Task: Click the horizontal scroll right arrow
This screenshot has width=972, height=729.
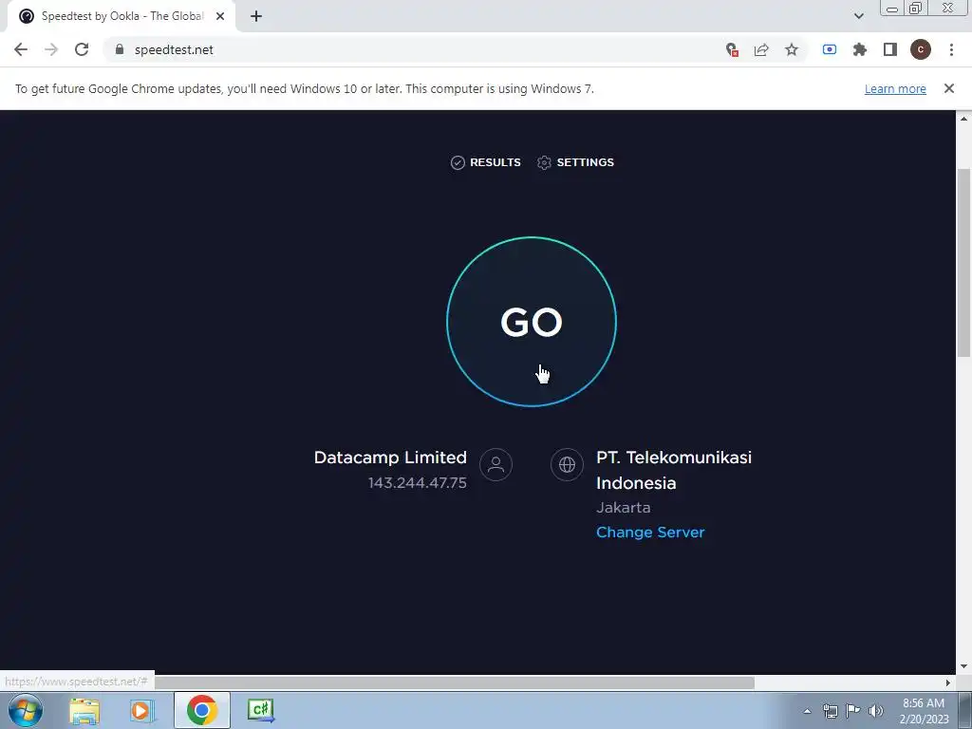Action: click(948, 682)
